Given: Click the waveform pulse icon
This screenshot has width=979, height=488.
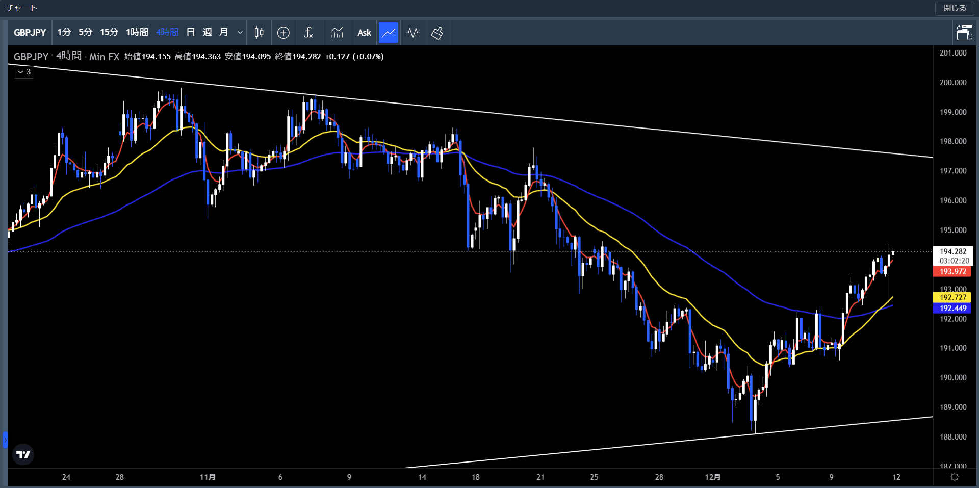Looking at the screenshot, I should point(413,33).
